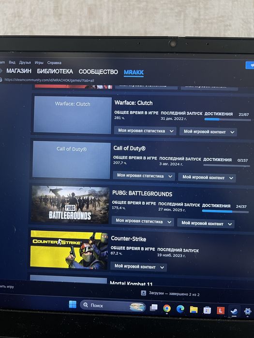Go to the БИБЛИОТЕКА tab
This screenshot has width=254, height=338.
click(55, 71)
